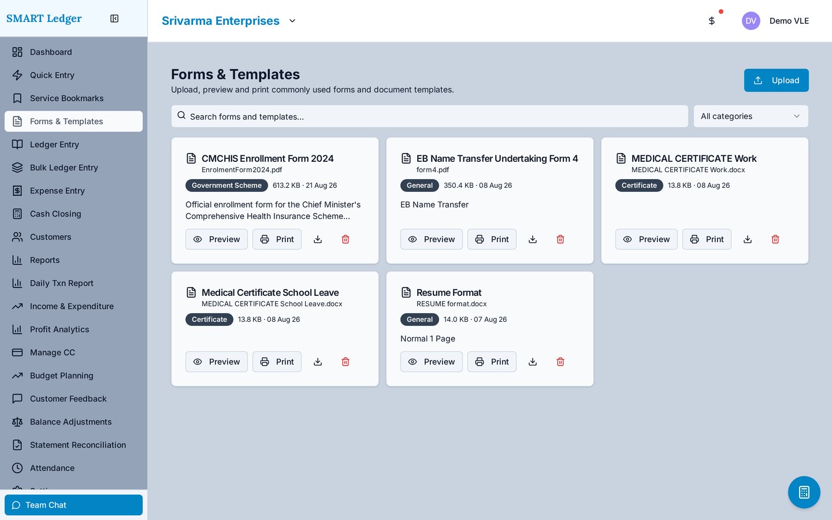This screenshot has height=520, width=832.
Task: Open Quick Entry
Action: [x=73, y=75]
